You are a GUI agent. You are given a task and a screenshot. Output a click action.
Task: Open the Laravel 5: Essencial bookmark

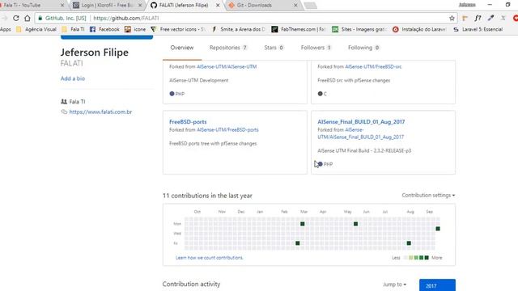(x=478, y=29)
